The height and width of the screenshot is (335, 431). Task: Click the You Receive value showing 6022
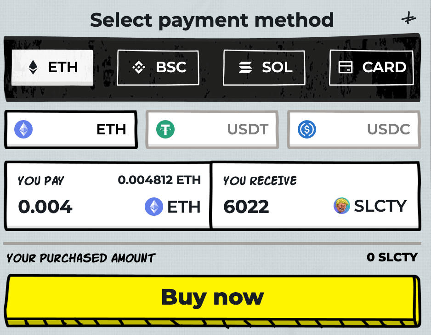tap(247, 207)
